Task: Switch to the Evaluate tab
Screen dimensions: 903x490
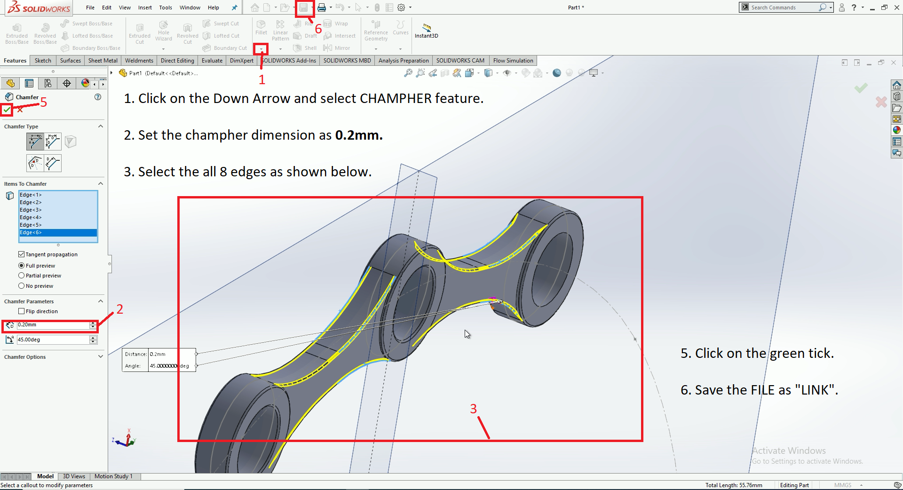Action: (x=212, y=61)
